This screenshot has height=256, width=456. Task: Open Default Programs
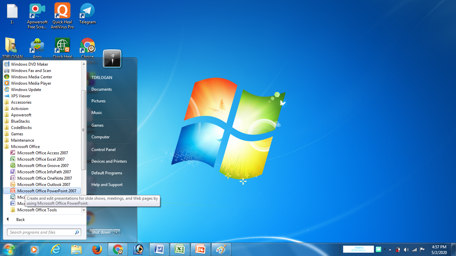pos(107,173)
